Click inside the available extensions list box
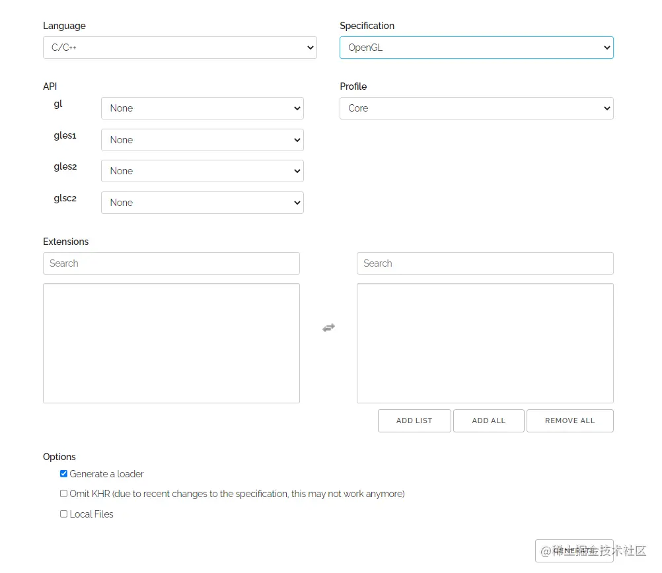 coord(171,343)
